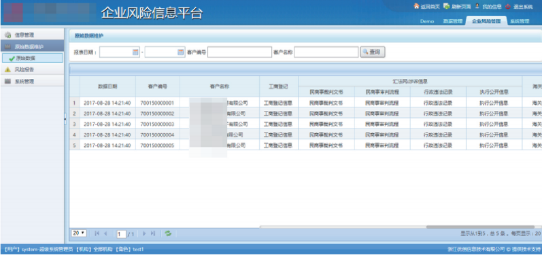Go to the first page of results
This screenshot has width=542, height=255.
(x=97, y=233)
